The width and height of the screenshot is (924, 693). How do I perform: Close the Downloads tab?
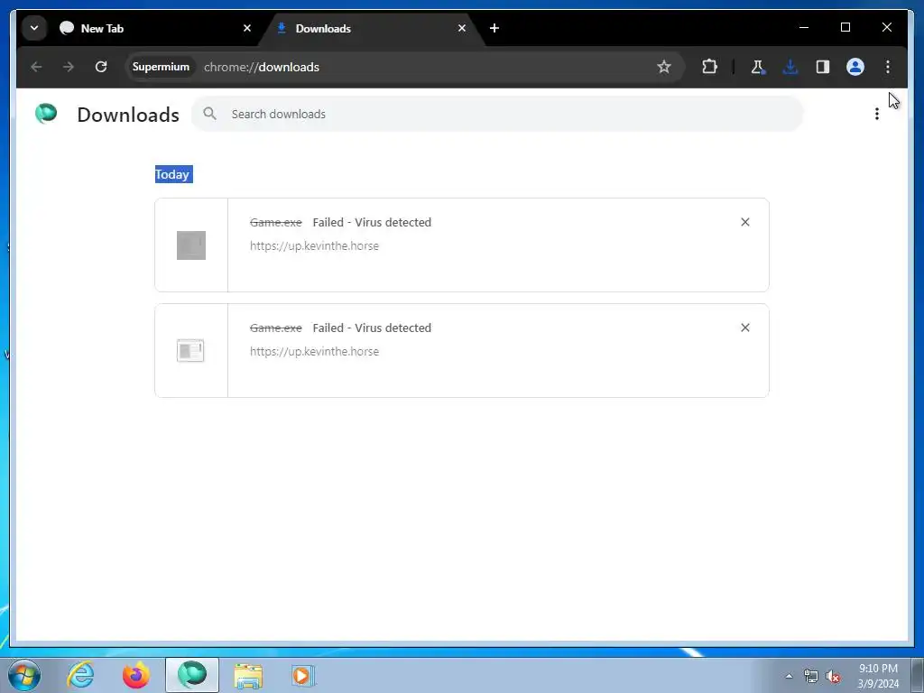click(x=462, y=28)
